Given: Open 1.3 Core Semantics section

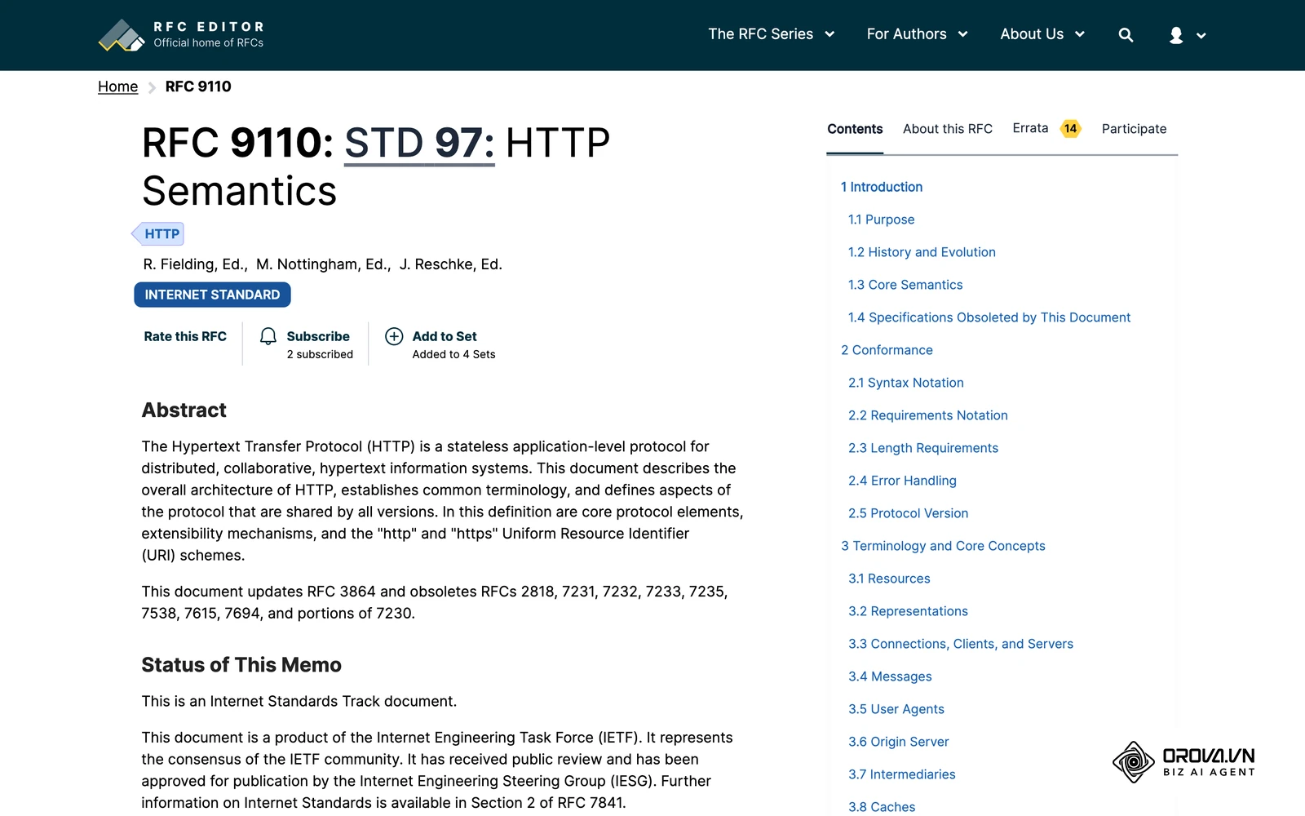Looking at the screenshot, I should pyautogui.click(x=905, y=285).
